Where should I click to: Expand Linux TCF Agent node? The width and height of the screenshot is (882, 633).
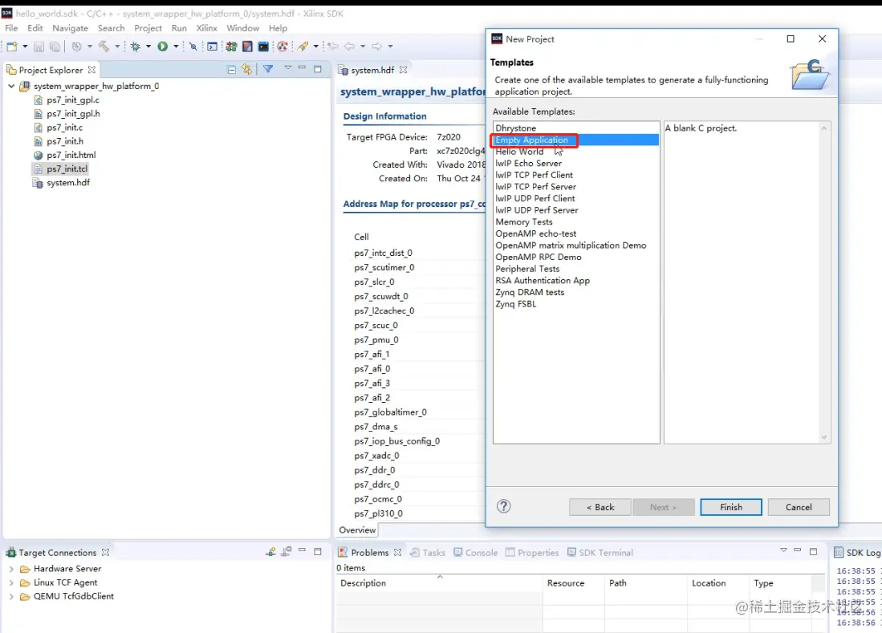click(x=11, y=582)
